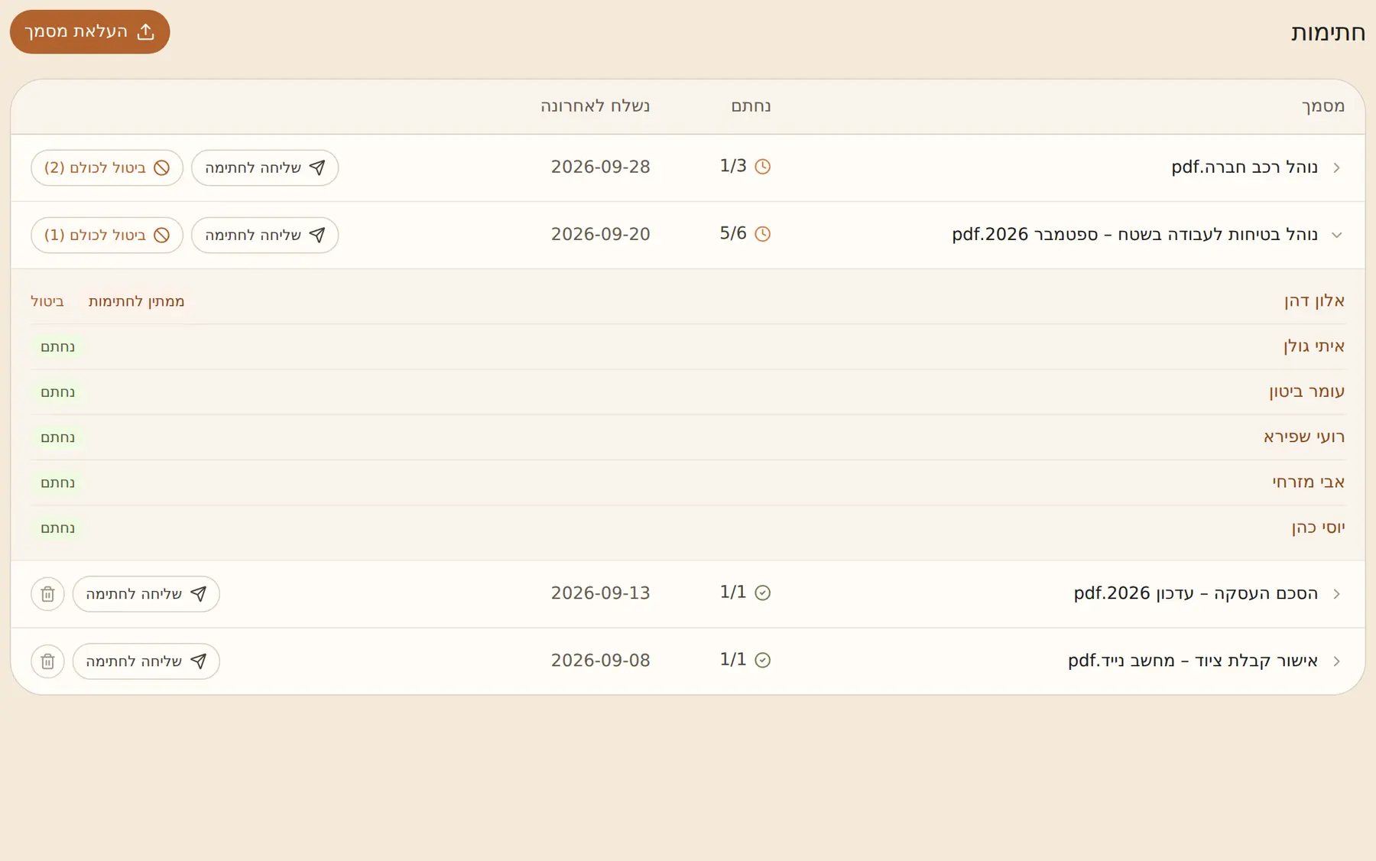
Task: Select signer אלון דהן
Action: [1314, 301]
